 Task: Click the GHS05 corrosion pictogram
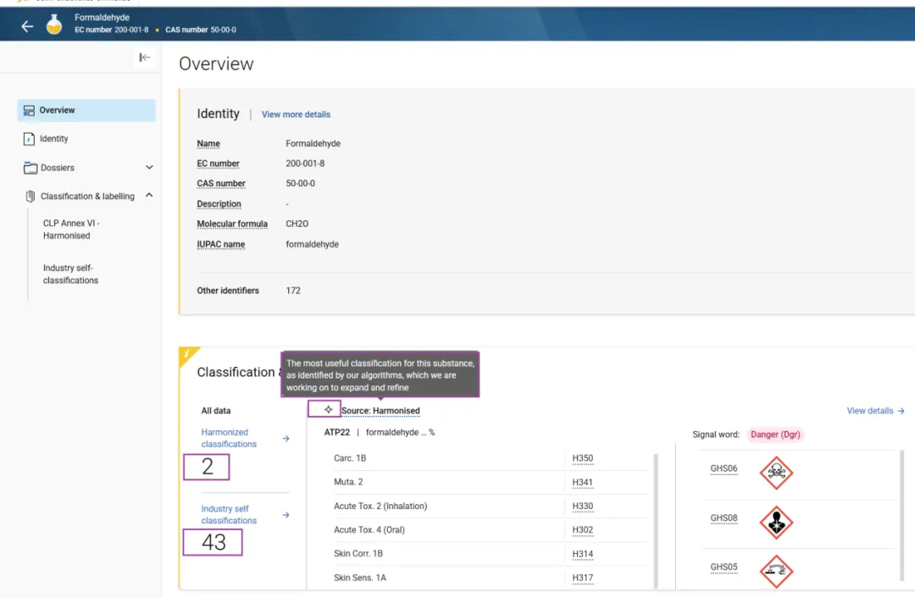pyautogui.click(x=776, y=571)
